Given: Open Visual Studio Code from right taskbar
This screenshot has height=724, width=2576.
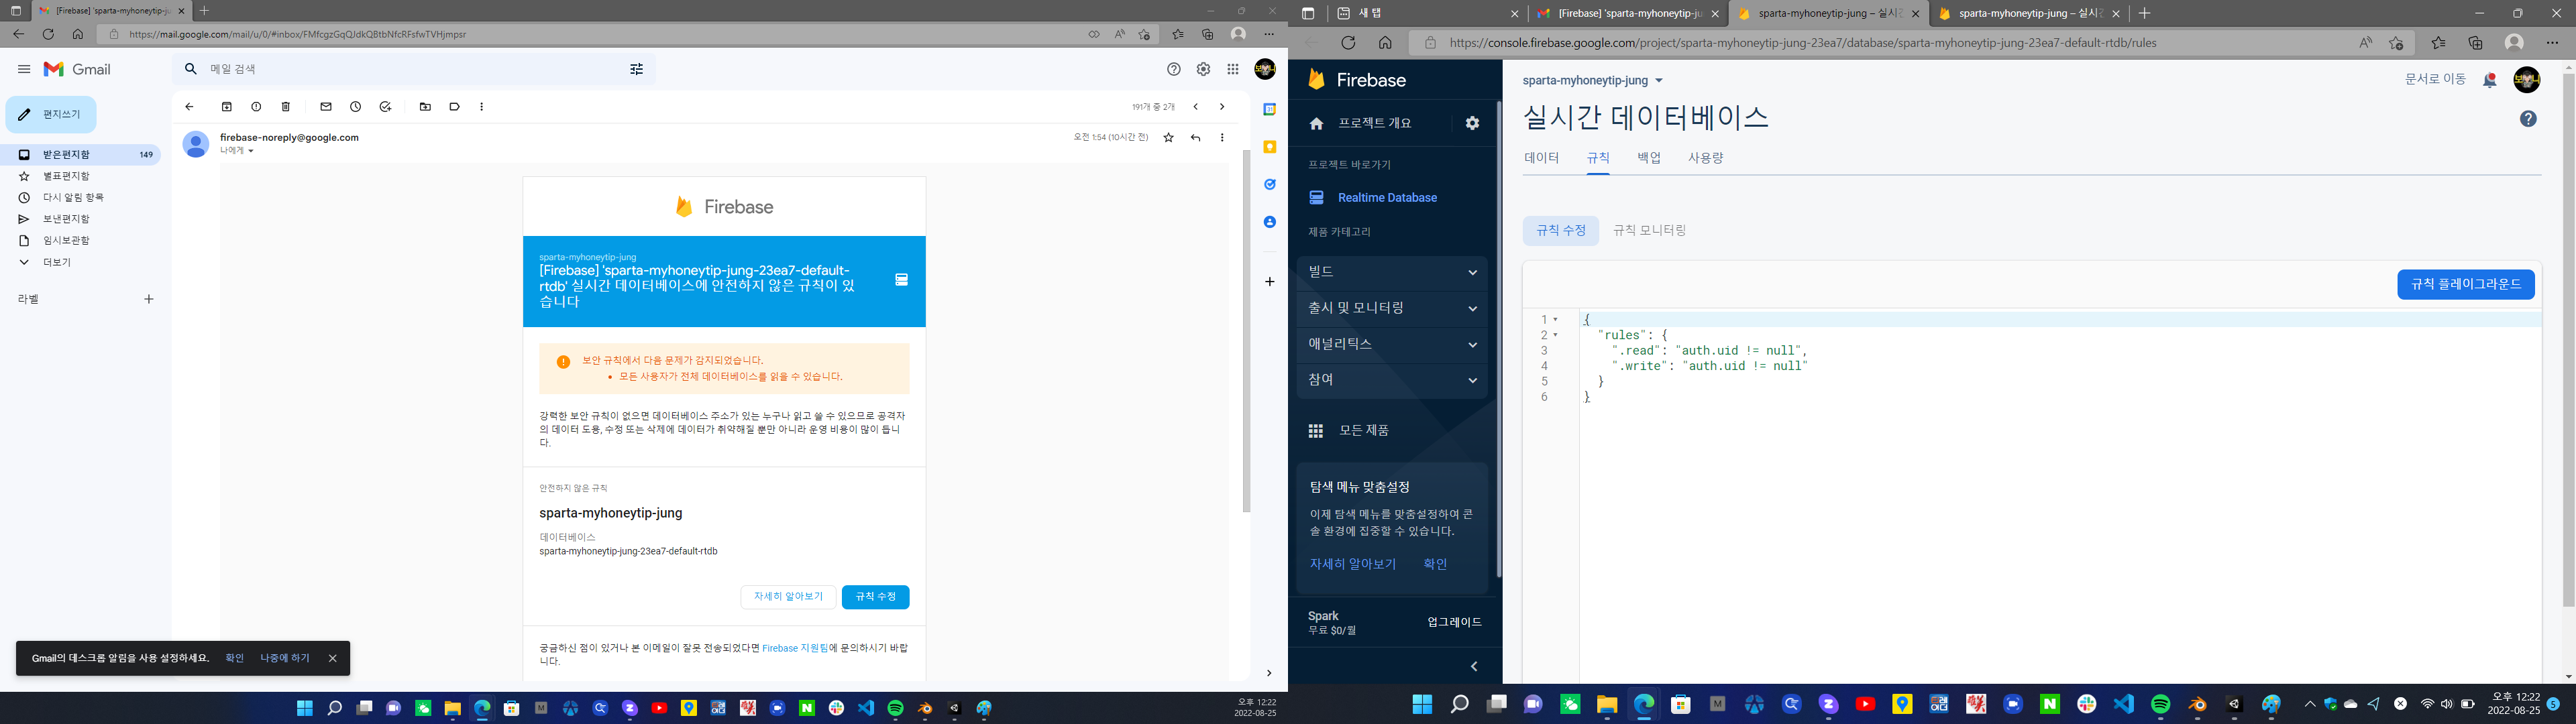Looking at the screenshot, I should pyautogui.click(x=2123, y=704).
